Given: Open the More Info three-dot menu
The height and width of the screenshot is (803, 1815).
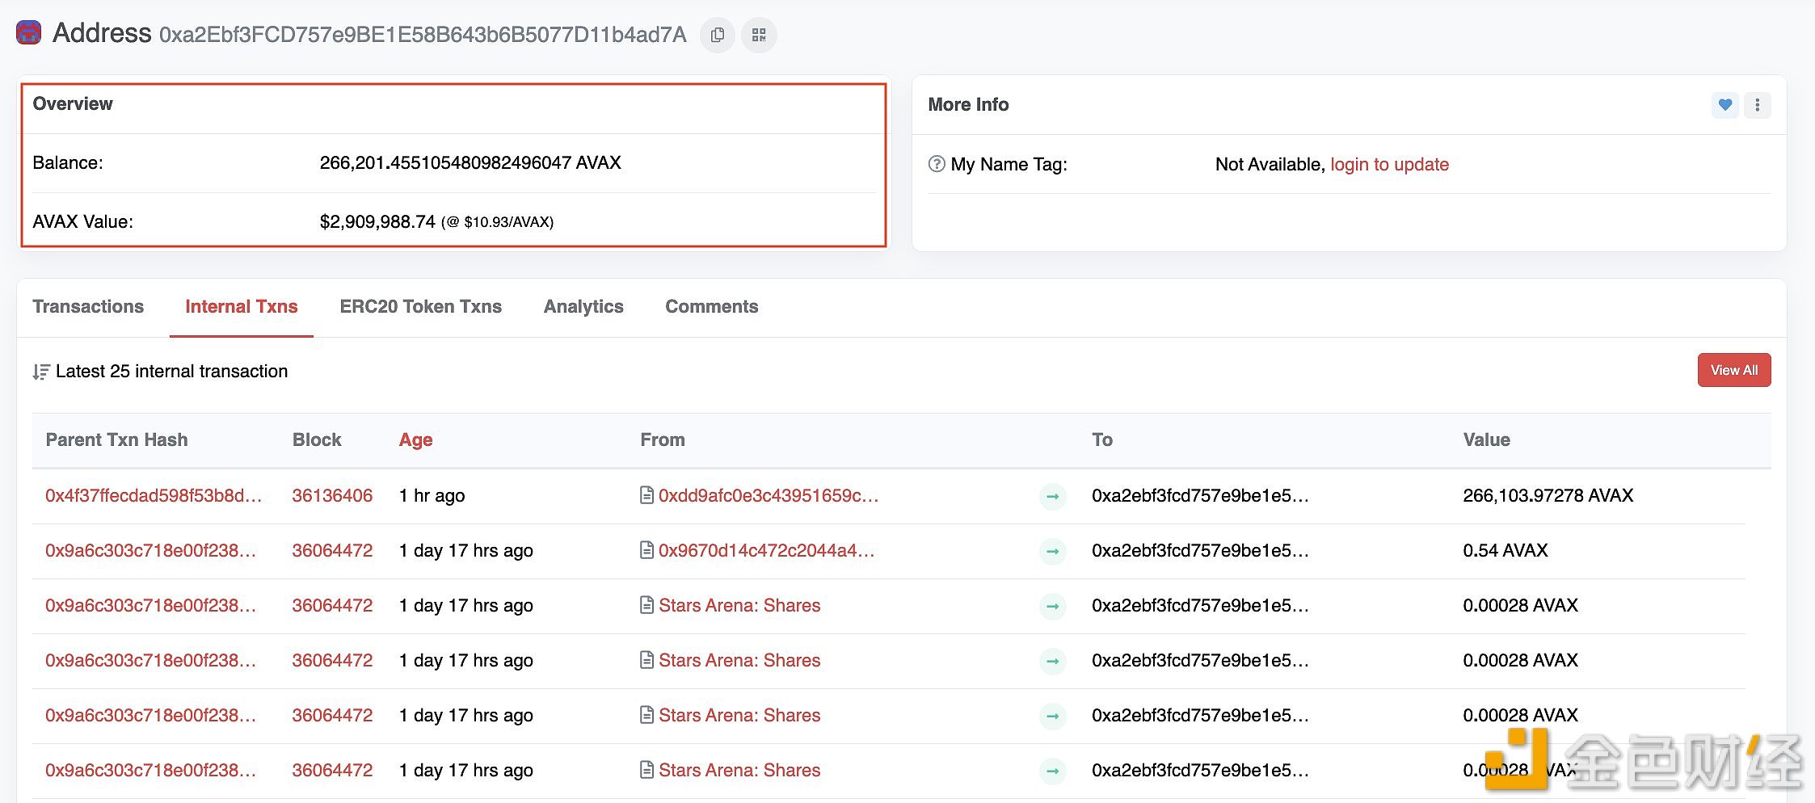Looking at the screenshot, I should 1757,105.
